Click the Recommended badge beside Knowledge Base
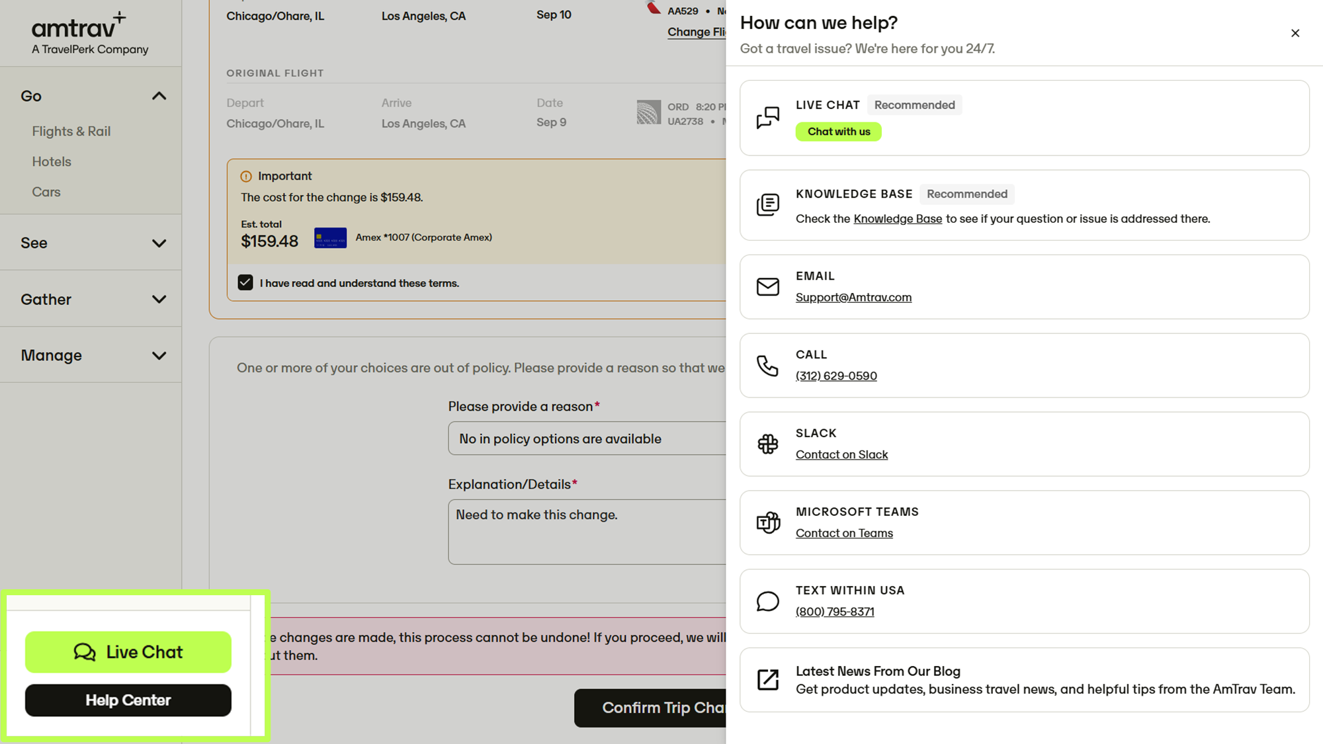The height and width of the screenshot is (744, 1323). coord(966,194)
